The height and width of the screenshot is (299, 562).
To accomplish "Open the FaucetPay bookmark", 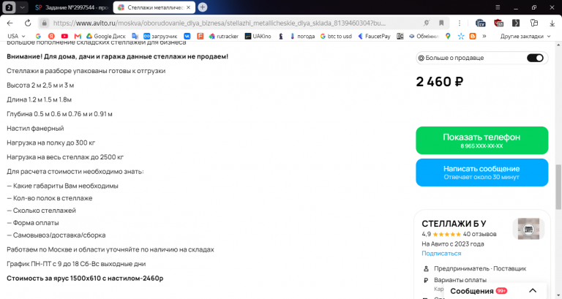I will point(374,36).
